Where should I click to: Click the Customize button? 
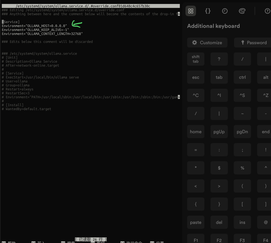pos(207,43)
